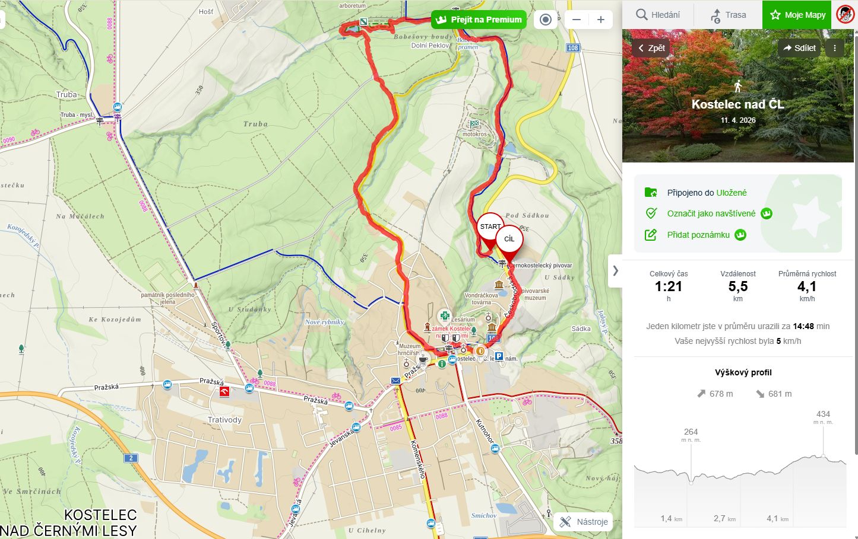Click Přidat poznámku to add a note
Viewport: 858px width, 539px height.
(x=698, y=235)
